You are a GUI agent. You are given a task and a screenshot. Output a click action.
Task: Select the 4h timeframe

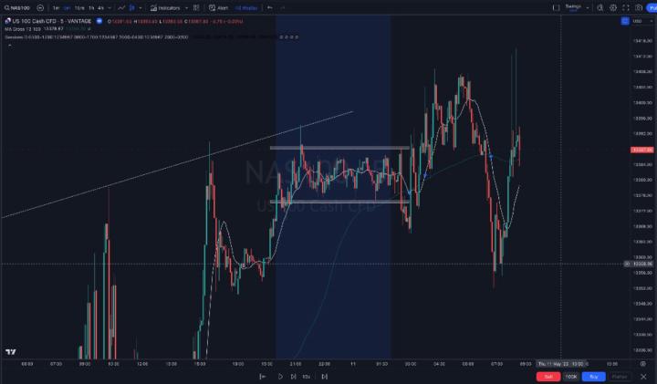(x=100, y=7)
